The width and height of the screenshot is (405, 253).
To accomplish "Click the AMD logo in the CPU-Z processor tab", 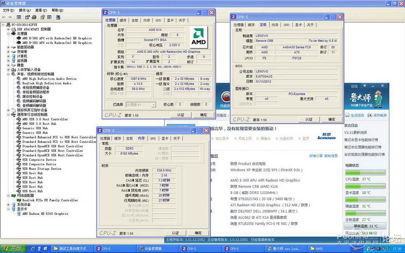I will click(x=199, y=37).
